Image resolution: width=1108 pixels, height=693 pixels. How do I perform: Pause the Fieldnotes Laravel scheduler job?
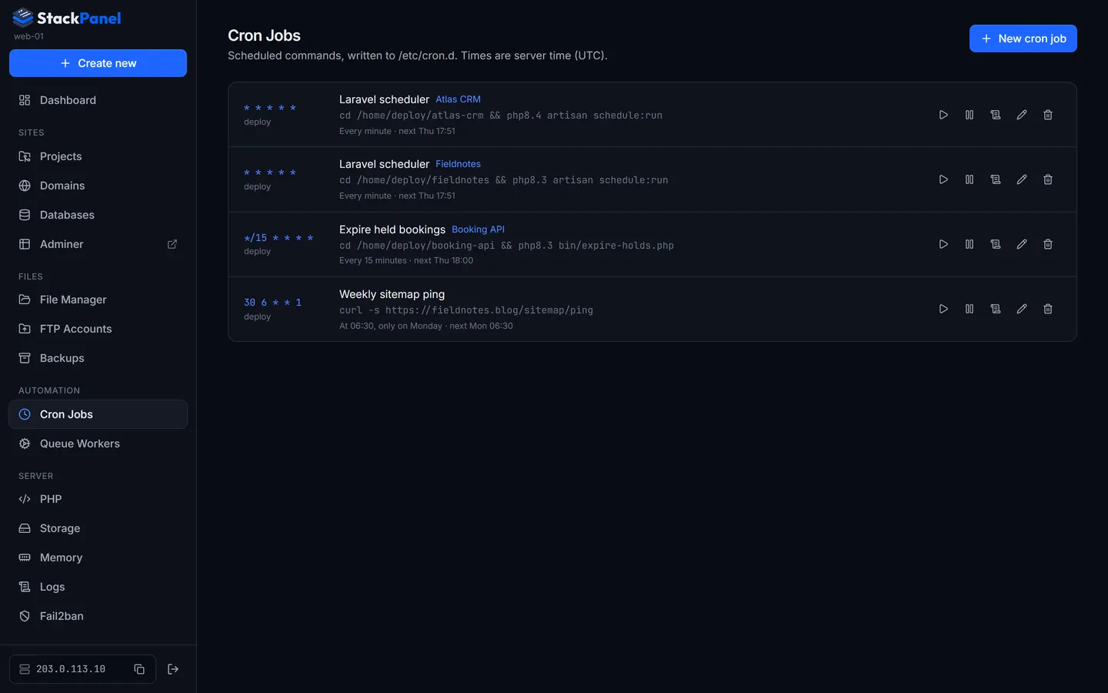tap(969, 179)
